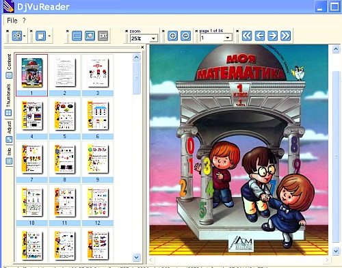Jump to first page with double-left arrows
Viewport: 342px width, 268px height.
coord(247,36)
